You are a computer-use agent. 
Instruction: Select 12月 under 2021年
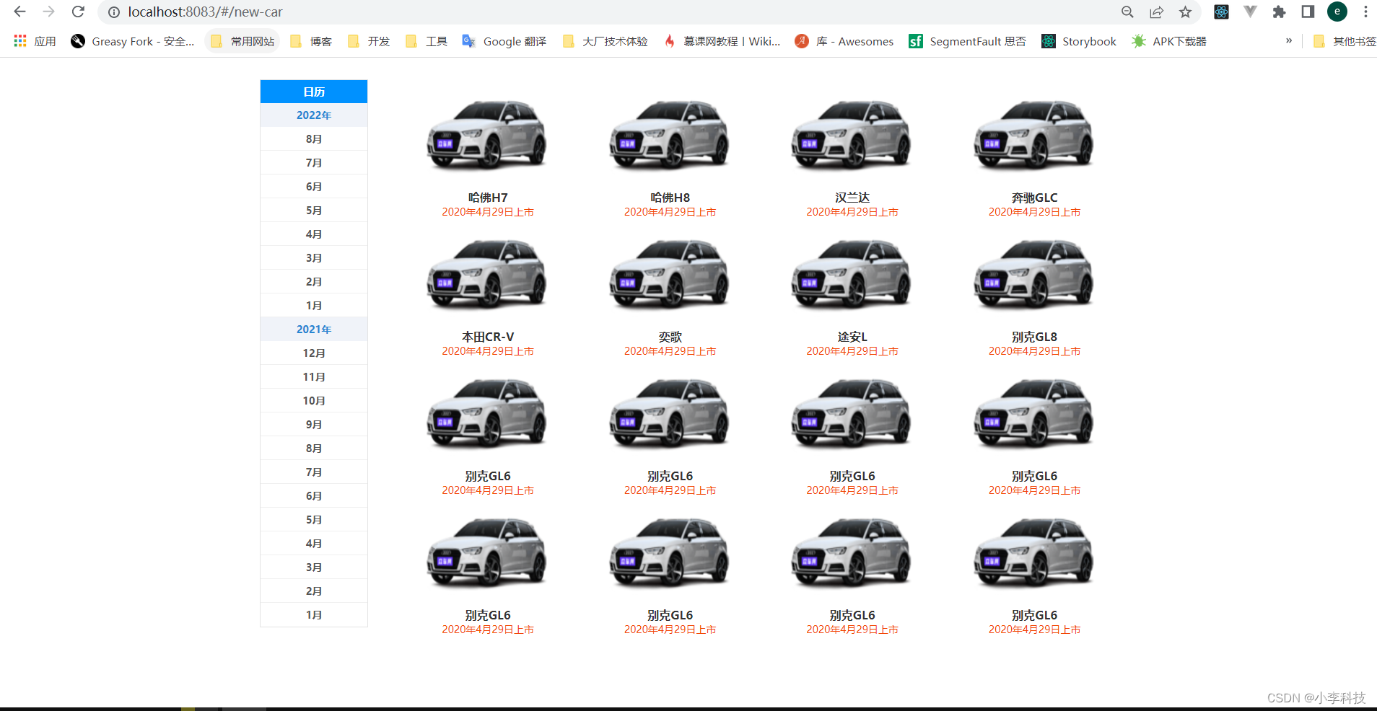click(x=314, y=353)
